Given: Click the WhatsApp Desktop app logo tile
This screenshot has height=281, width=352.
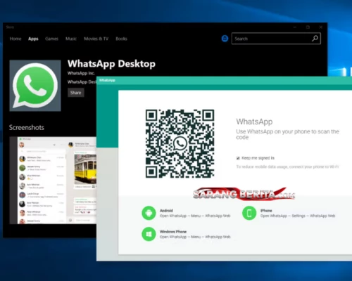Looking at the screenshot, I should [x=35, y=86].
